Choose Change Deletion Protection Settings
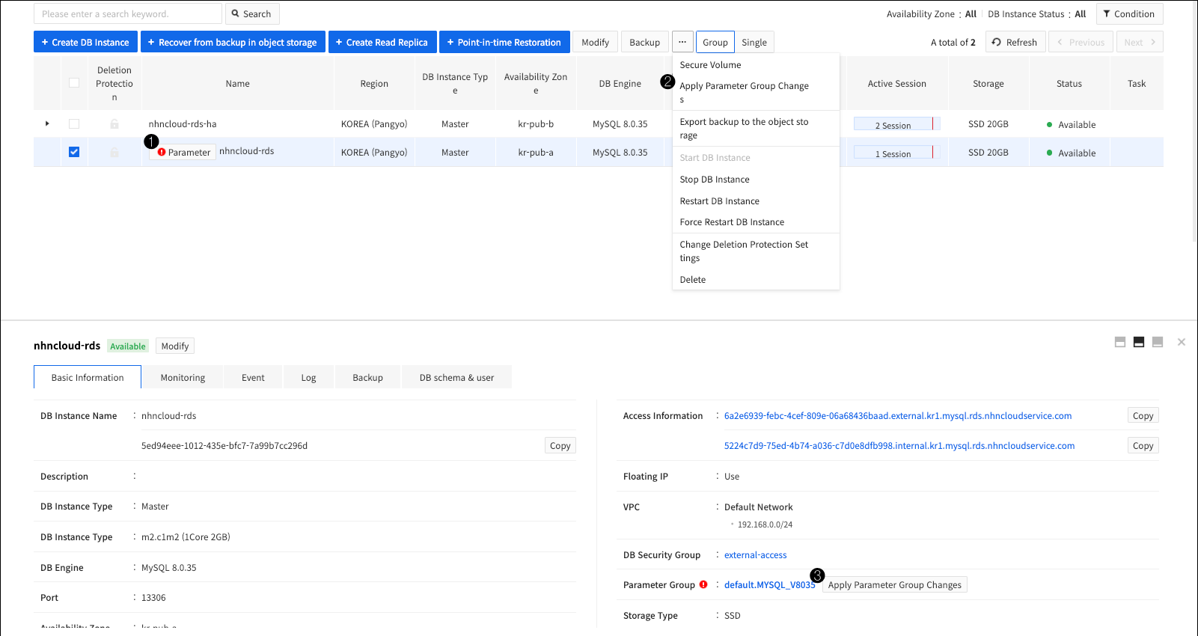 (756, 251)
